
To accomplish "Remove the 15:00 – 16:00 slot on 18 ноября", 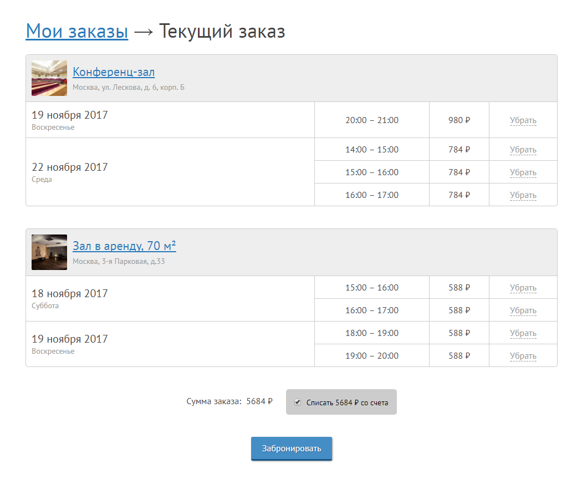I will [523, 288].
